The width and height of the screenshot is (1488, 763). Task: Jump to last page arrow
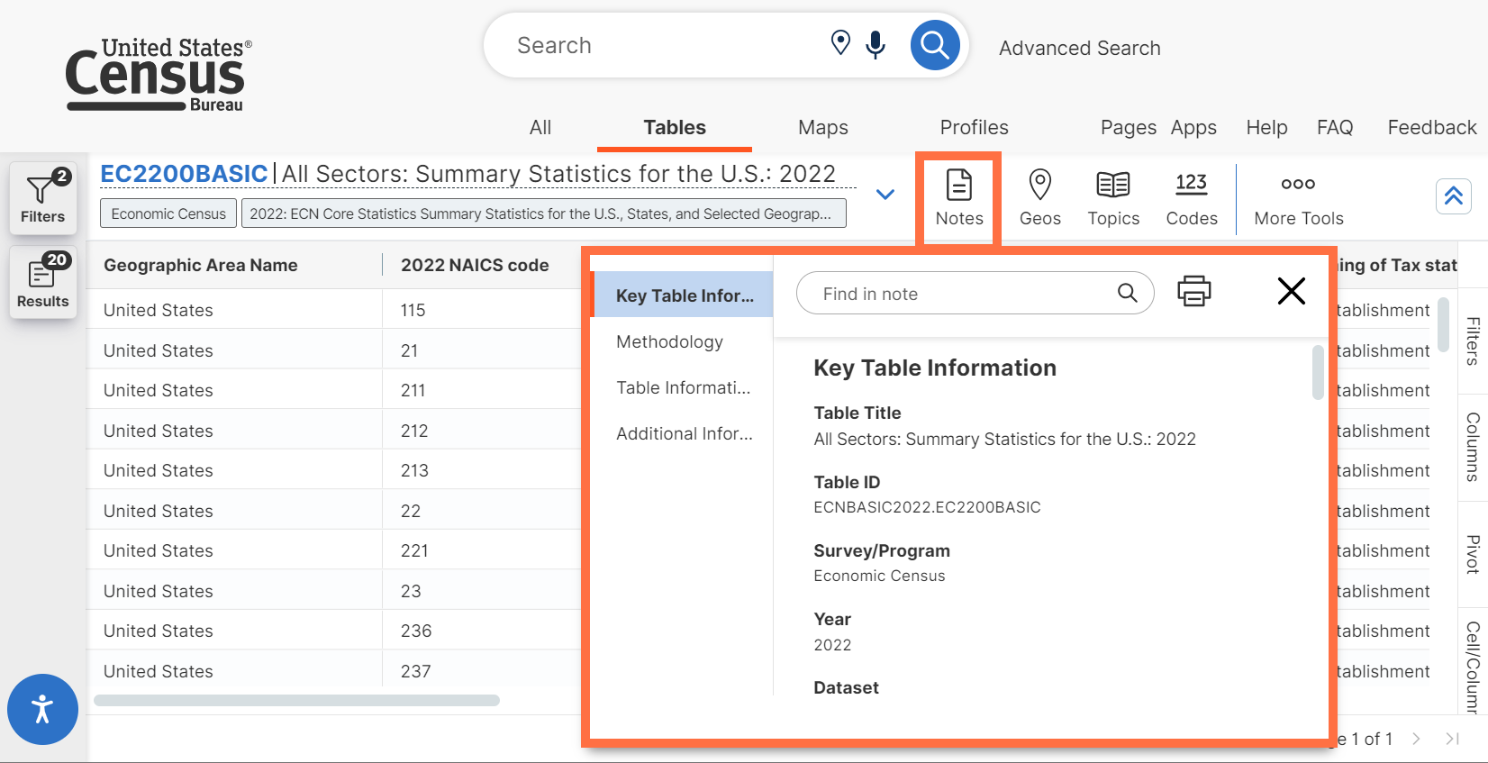1452,739
